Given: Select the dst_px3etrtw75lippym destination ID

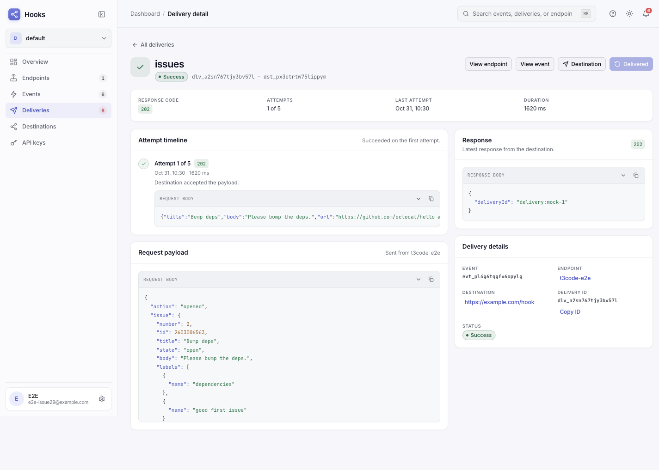Looking at the screenshot, I should (x=295, y=77).
